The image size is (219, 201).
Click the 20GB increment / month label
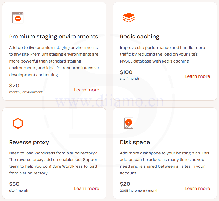(139, 191)
